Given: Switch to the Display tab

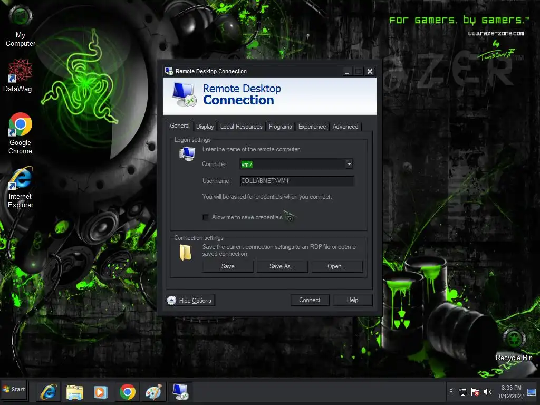Looking at the screenshot, I should 205,127.
